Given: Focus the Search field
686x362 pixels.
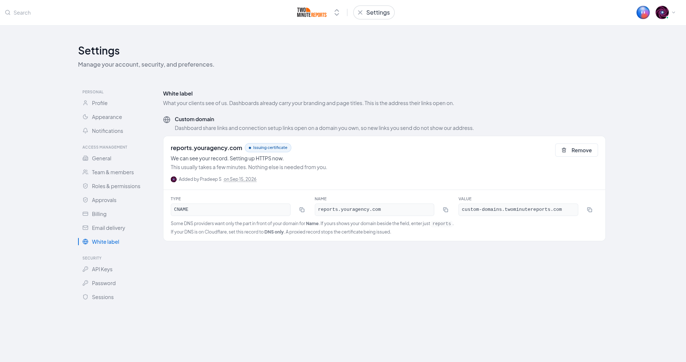Looking at the screenshot, I should point(22,12).
